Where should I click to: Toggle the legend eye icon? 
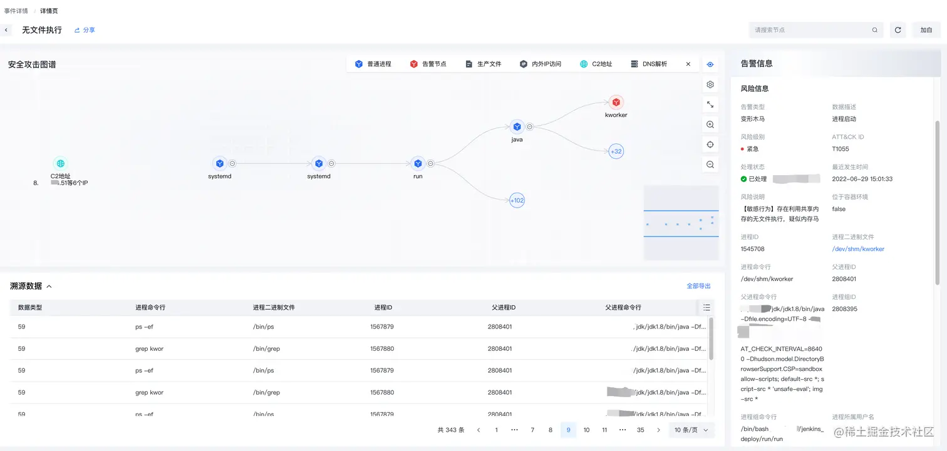(x=710, y=64)
